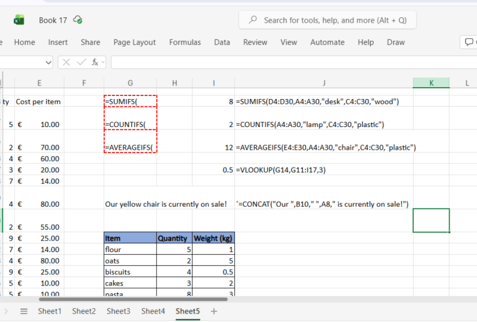Select the 'cakes' cell
The width and height of the screenshot is (477, 322).
(130, 283)
